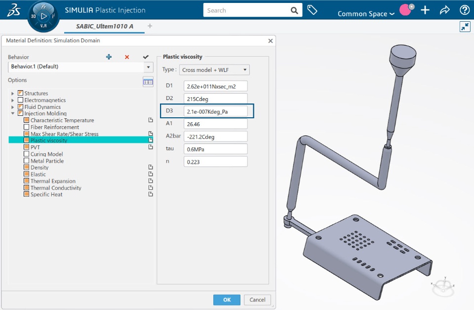The height and width of the screenshot is (310, 474).
Task: Enable the Fiber Reinforcement checkbox
Action: tap(27, 127)
